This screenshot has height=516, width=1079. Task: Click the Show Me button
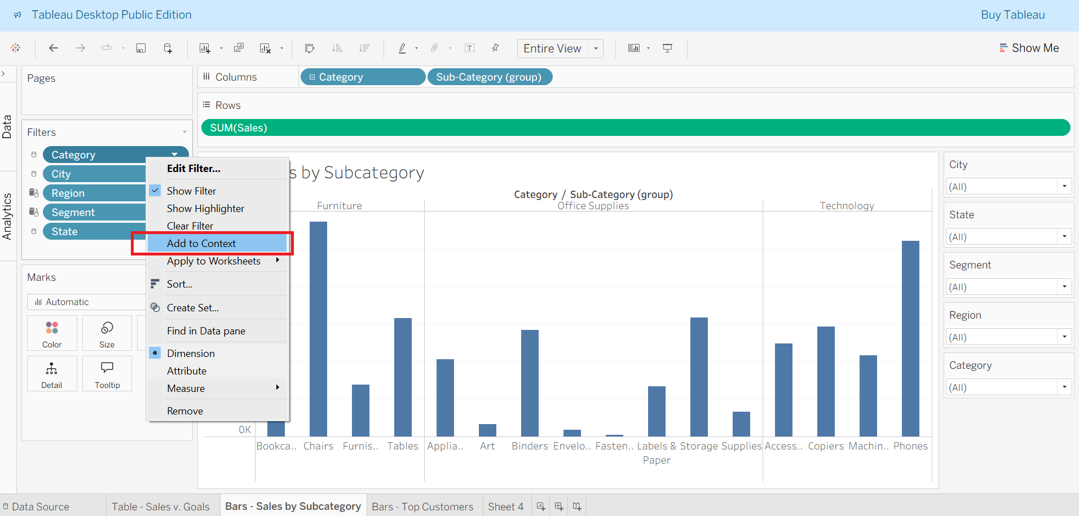pos(1029,48)
